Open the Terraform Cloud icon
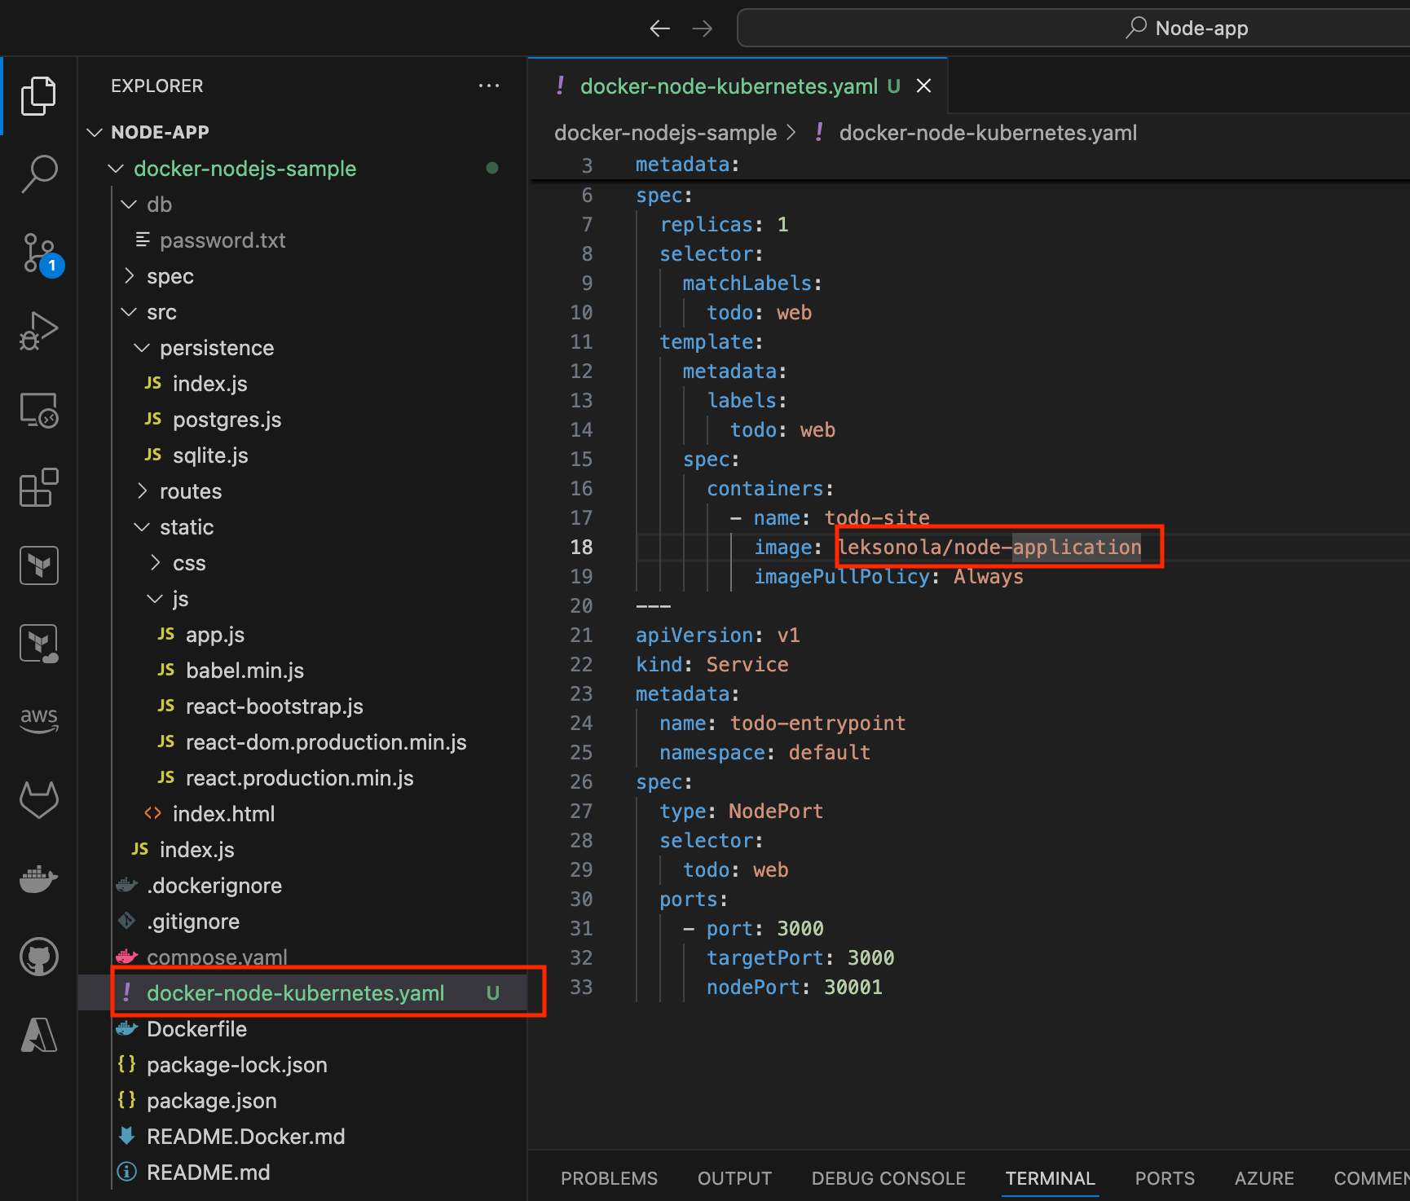This screenshot has height=1201, width=1410. click(x=38, y=644)
